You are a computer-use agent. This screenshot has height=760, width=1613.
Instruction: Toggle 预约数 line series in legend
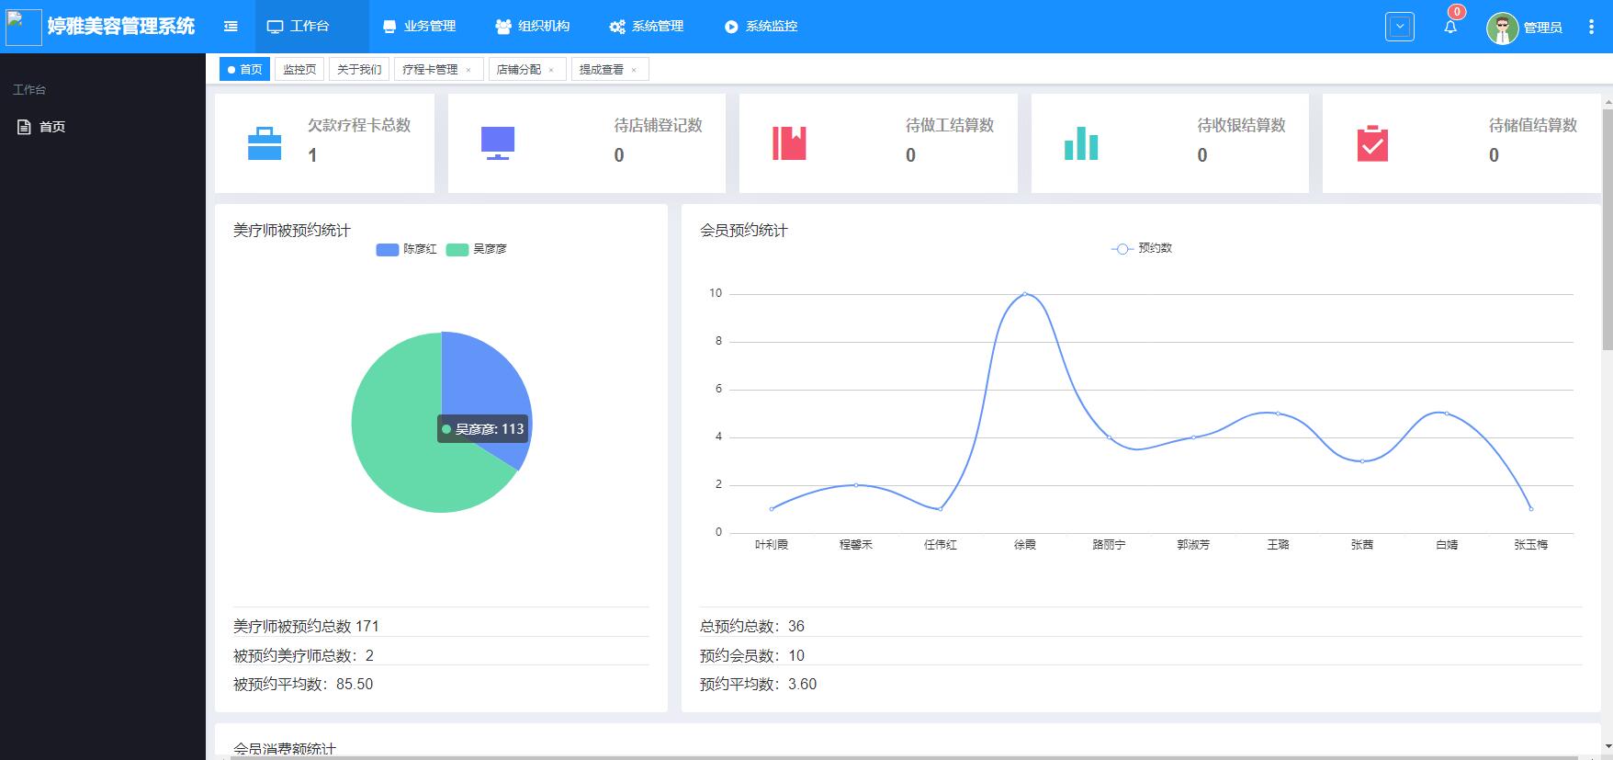point(1142,248)
